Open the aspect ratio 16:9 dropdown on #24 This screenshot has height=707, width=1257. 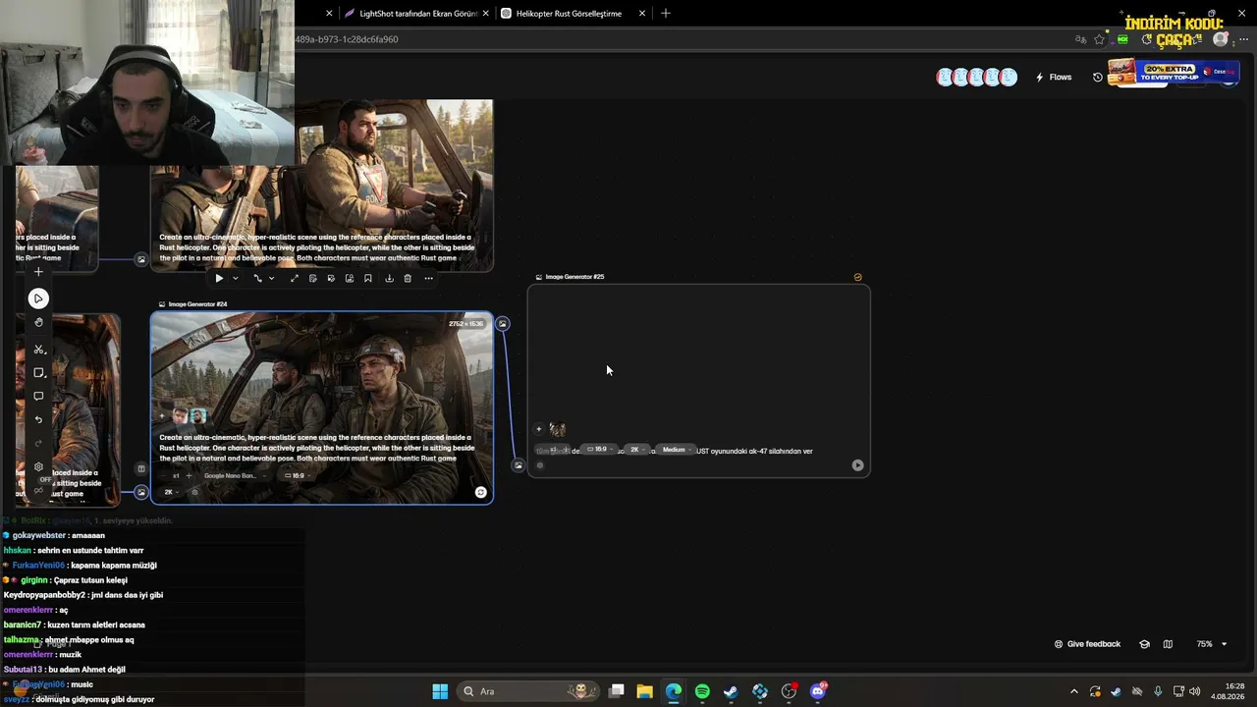pyautogui.click(x=296, y=476)
